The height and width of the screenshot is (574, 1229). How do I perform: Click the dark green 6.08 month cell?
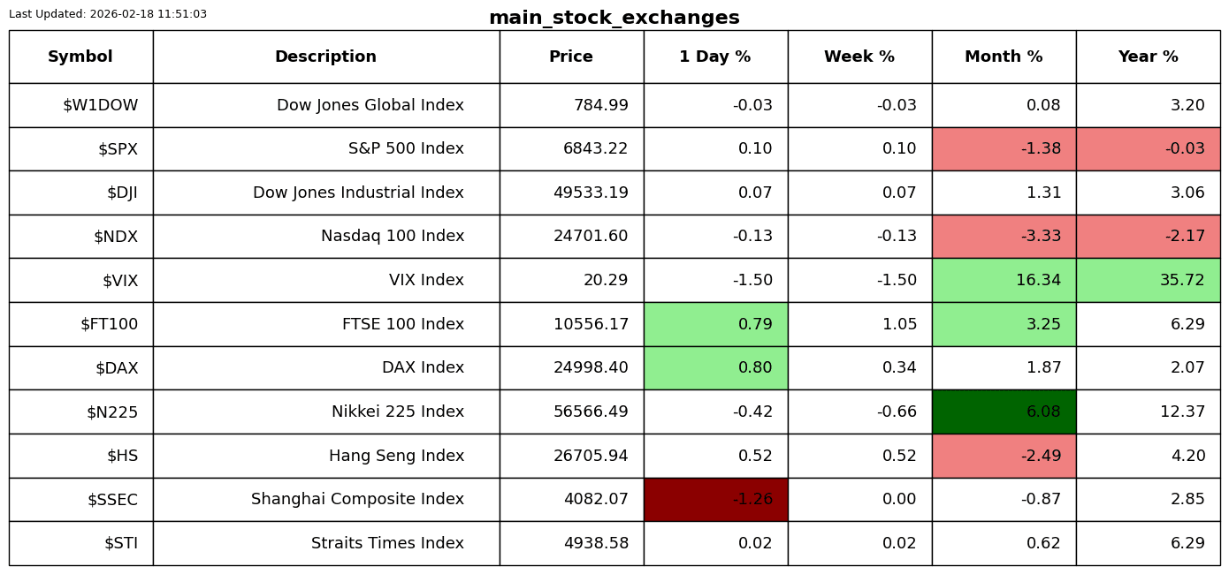[1004, 412]
